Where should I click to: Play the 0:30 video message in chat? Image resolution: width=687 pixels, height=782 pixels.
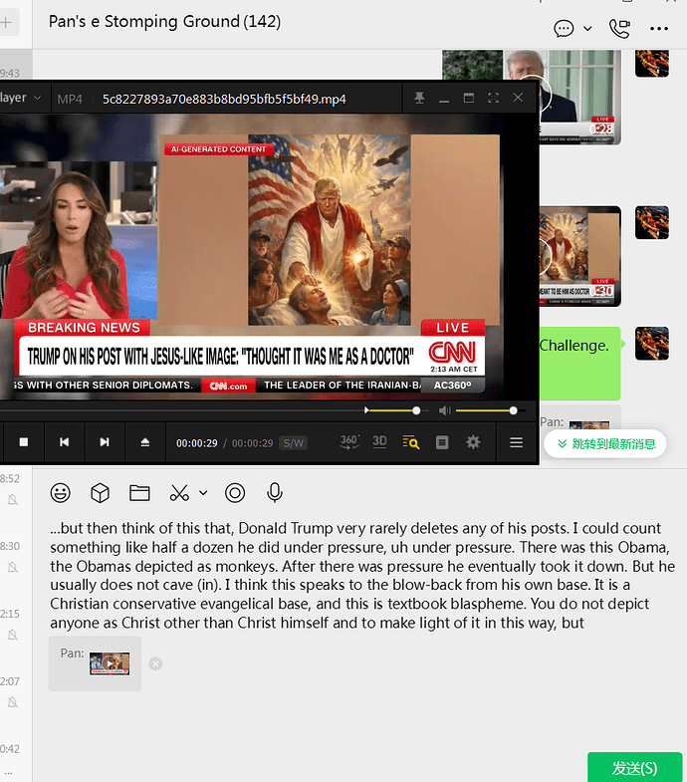[579, 256]
